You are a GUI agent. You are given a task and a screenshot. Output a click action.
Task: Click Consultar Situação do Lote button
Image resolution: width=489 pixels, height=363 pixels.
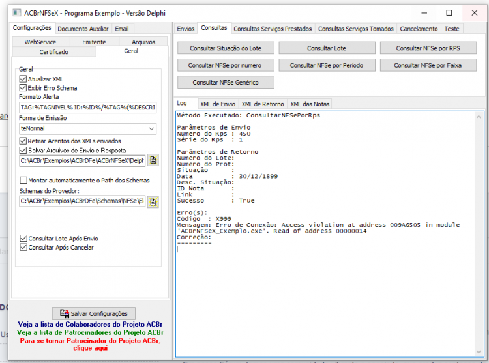[226, 48]
